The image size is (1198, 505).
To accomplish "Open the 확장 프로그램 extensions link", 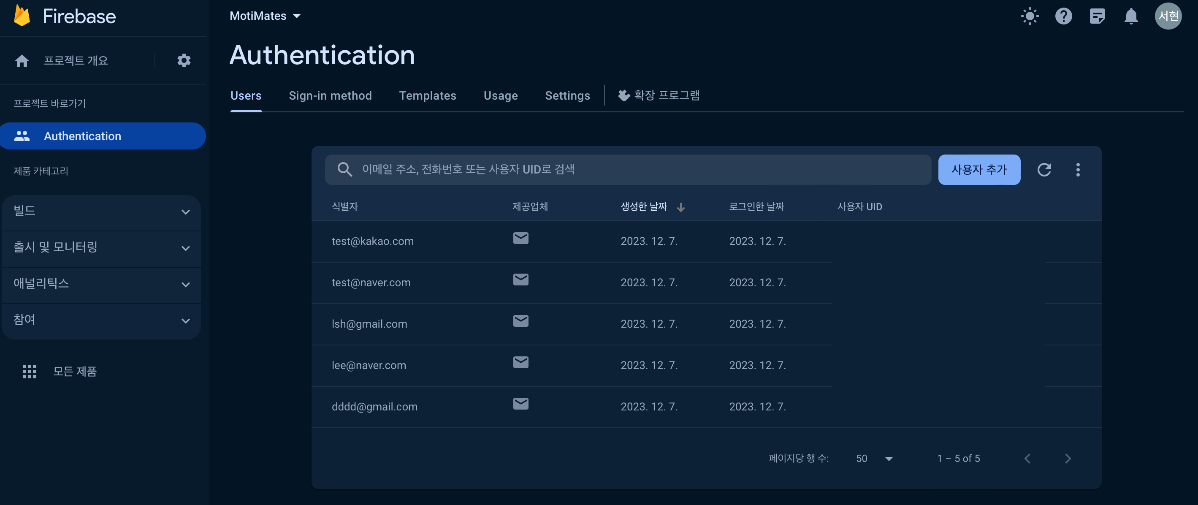I will [659, 95].
